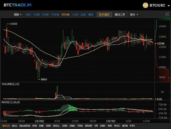
Task: Click the BTCTRADE.IM logo
Action: [x=17, y=5]
